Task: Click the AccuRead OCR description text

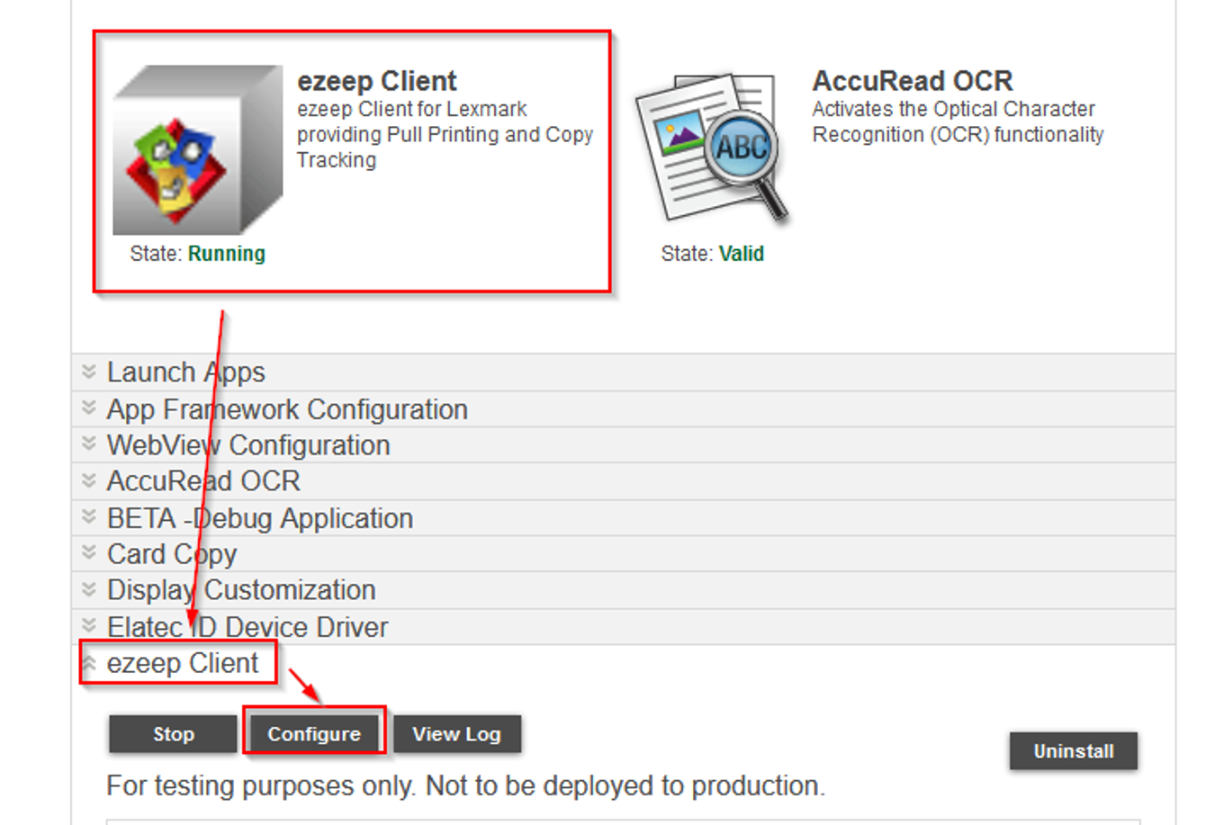Action: click(x=958, y=121)
